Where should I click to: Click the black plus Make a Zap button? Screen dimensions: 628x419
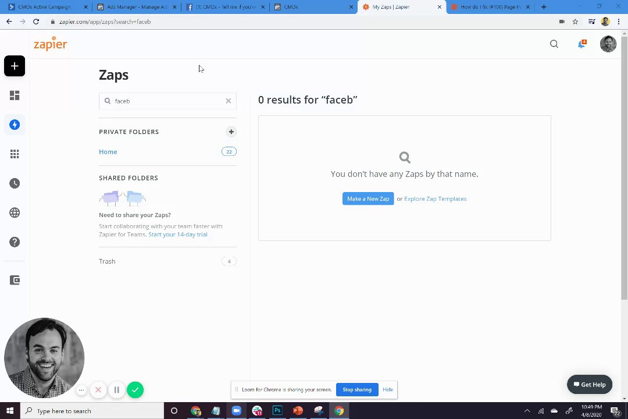click(x=15, y=66)
